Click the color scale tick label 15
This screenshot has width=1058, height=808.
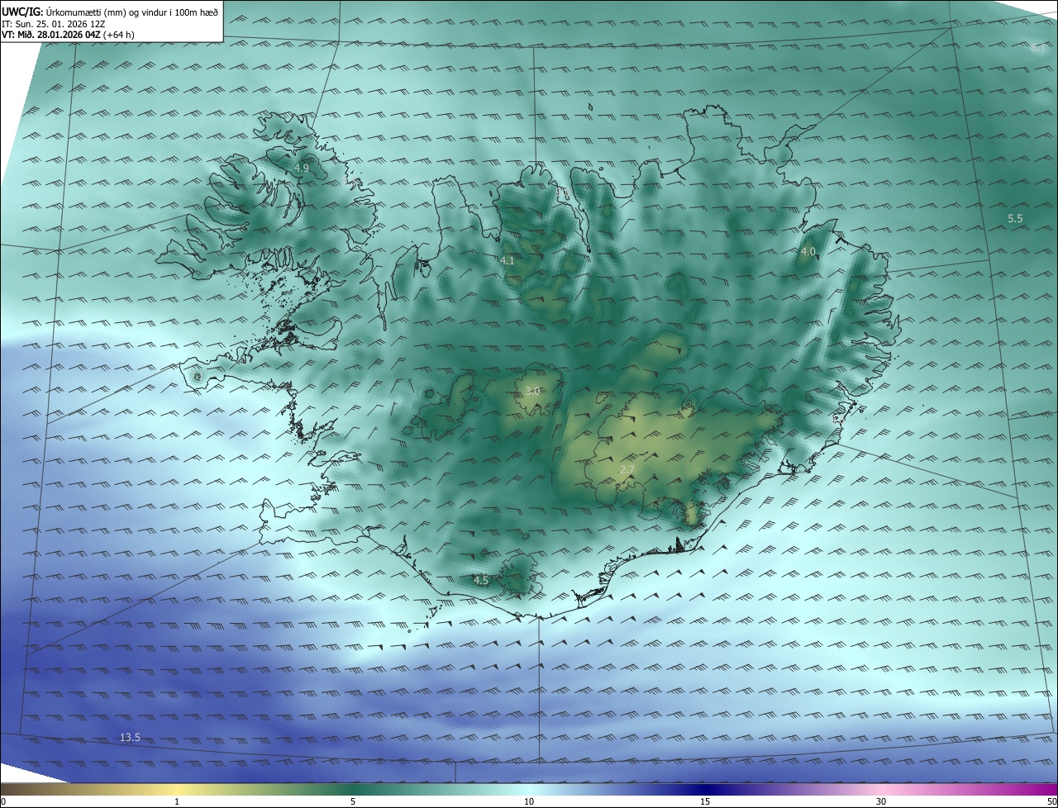[x=705, y=801]
